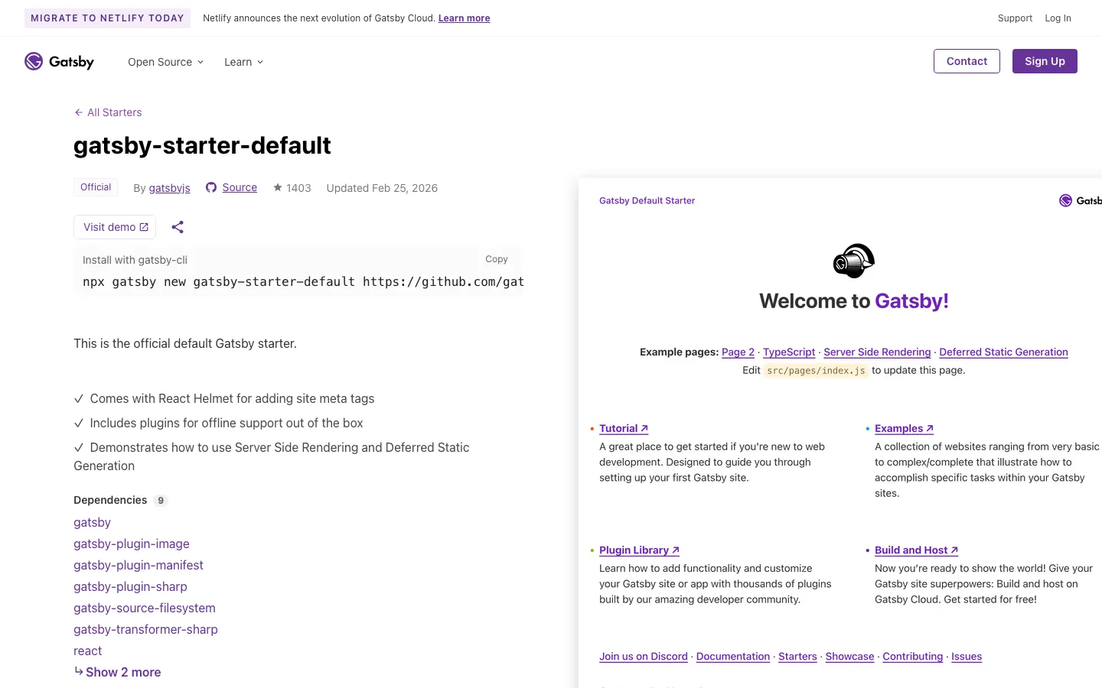Go back to All Starters
This screenshot has width=1102, height=688.
click(108, 112)
